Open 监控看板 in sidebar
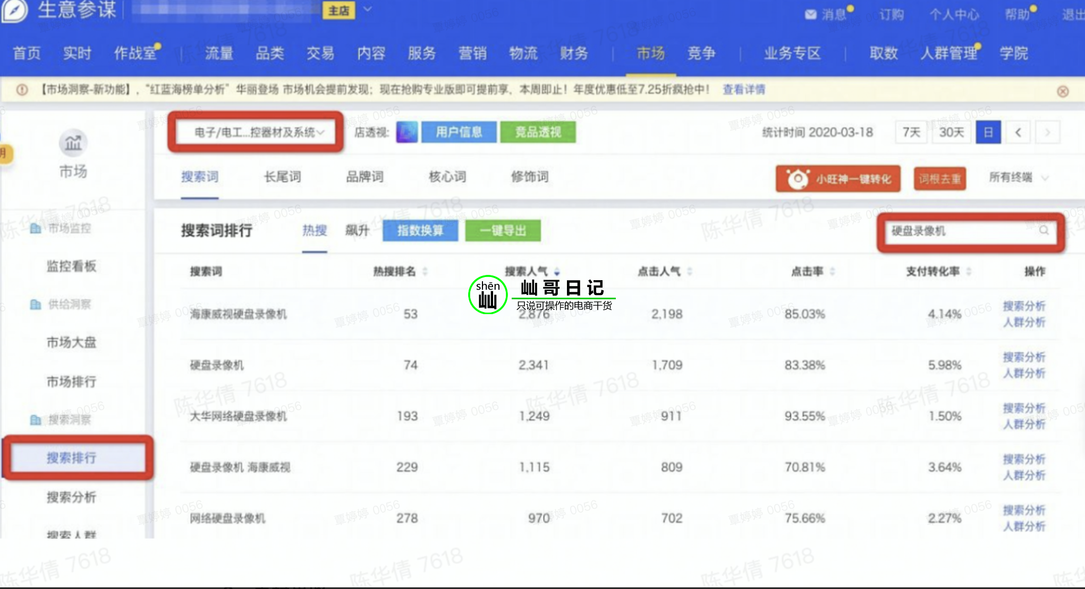 (x=71, y=266)
